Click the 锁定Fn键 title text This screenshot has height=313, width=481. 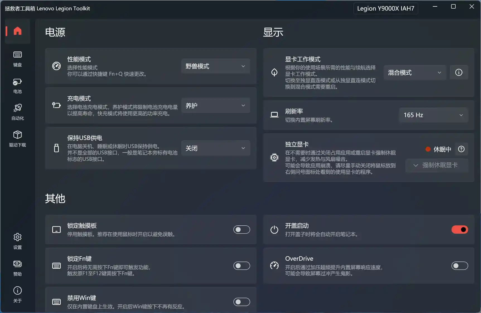coord(79,259)
